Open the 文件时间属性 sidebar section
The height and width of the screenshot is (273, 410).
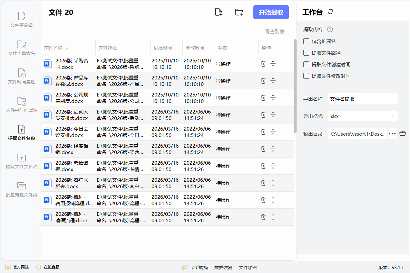click(x=22, y=76)
